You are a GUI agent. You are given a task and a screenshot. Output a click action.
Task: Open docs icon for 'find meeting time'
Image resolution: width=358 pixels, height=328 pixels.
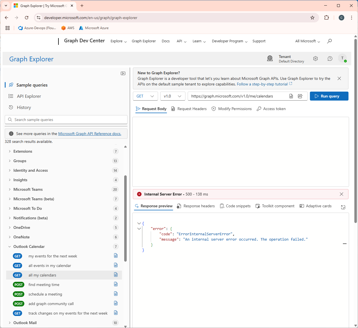[x=116, y=284]
